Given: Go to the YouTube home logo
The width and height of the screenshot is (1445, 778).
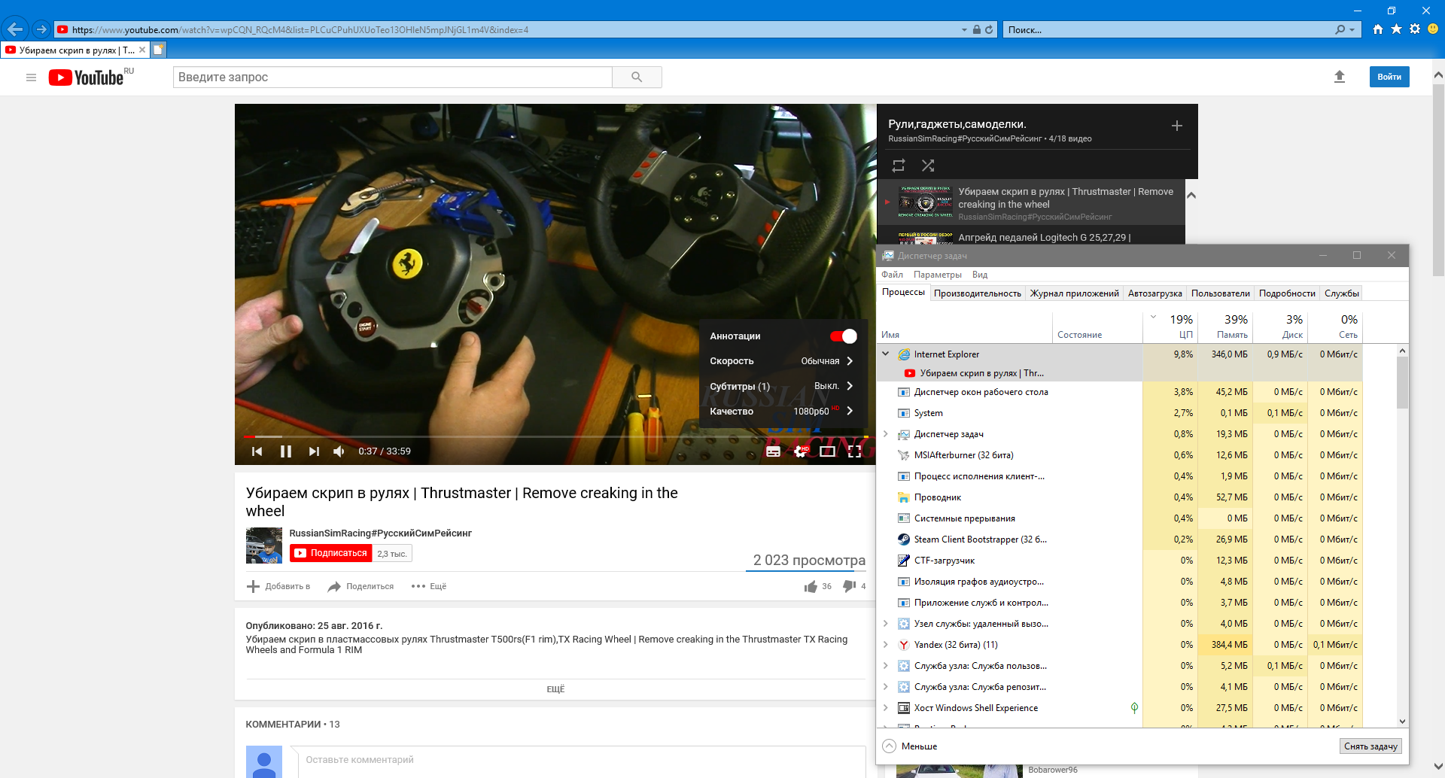Looking at the screenshot, I should coord(86,77).
